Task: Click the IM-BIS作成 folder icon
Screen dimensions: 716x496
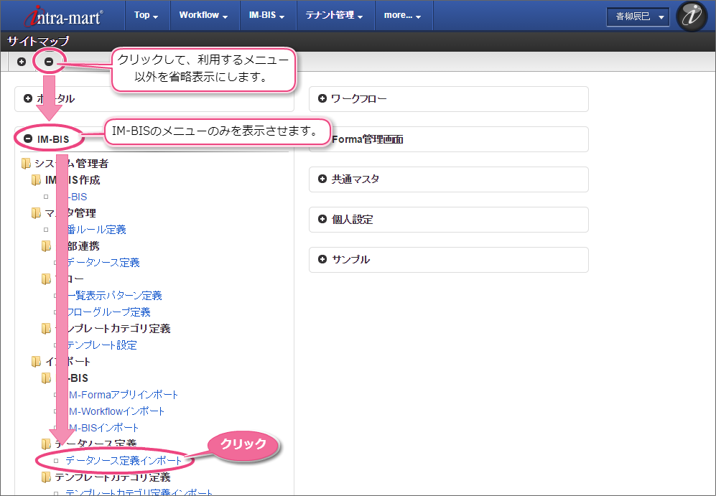Action: click(36, 179)
